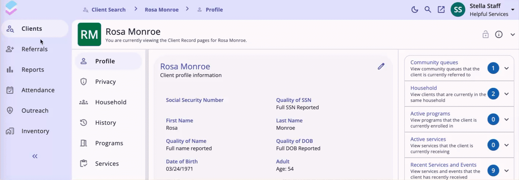519x180 pixels.
Task: Collapse the left sidebar with double chevron
Action: tap(35, 156)
